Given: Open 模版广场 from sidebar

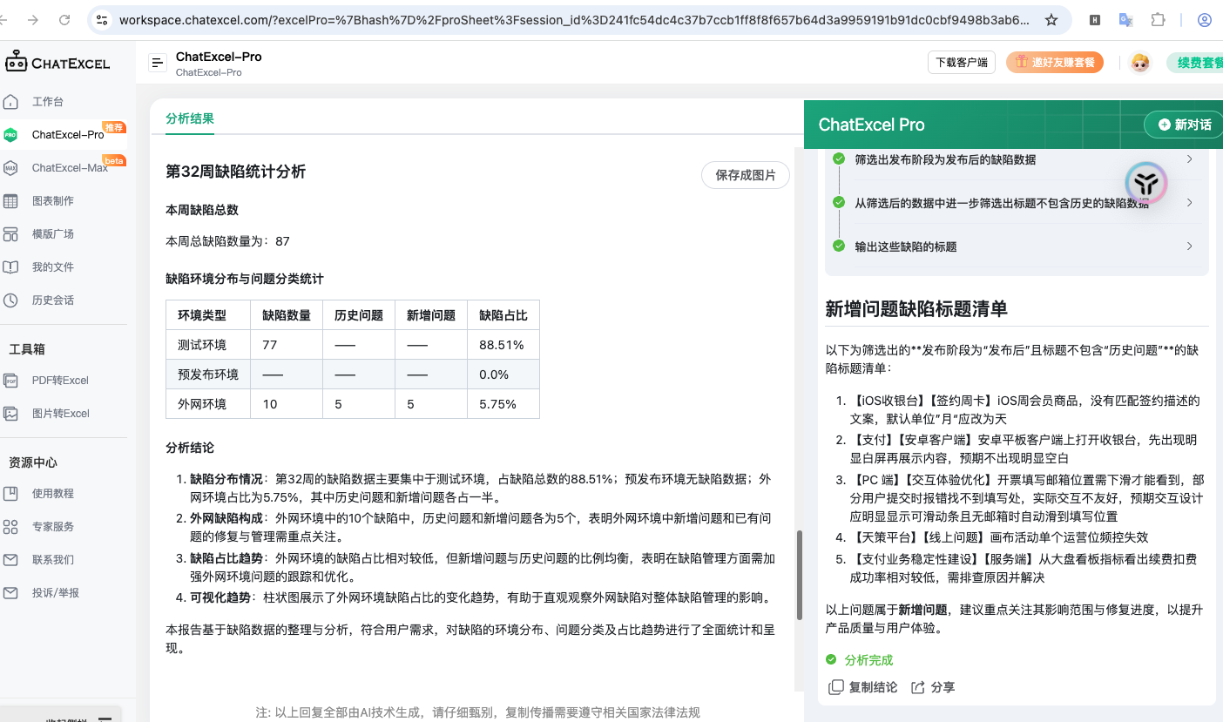Looking at the screenshot, I should click(x=53, y=233).
